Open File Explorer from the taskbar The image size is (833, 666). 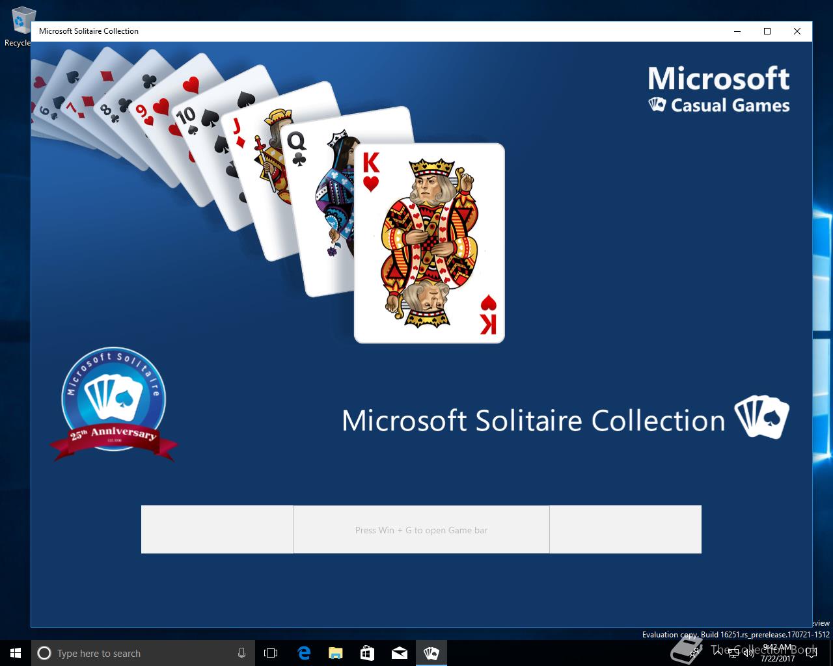pos(335,653)
